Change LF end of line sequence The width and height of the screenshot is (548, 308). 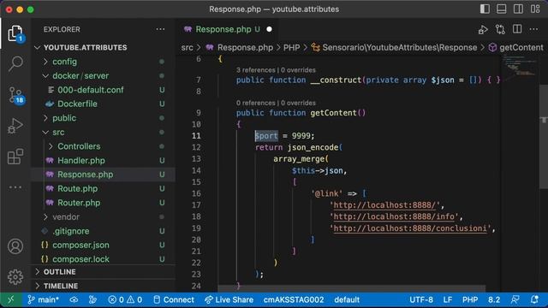(447, 299)
